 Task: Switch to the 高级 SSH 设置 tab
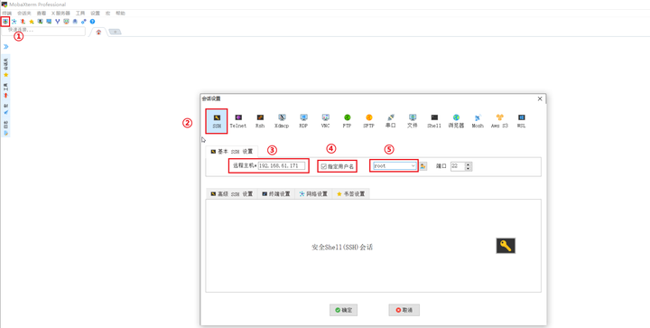[232, 193]
